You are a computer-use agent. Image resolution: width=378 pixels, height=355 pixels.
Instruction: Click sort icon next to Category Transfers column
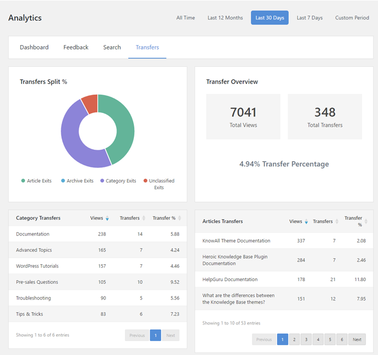pos(144,218)
